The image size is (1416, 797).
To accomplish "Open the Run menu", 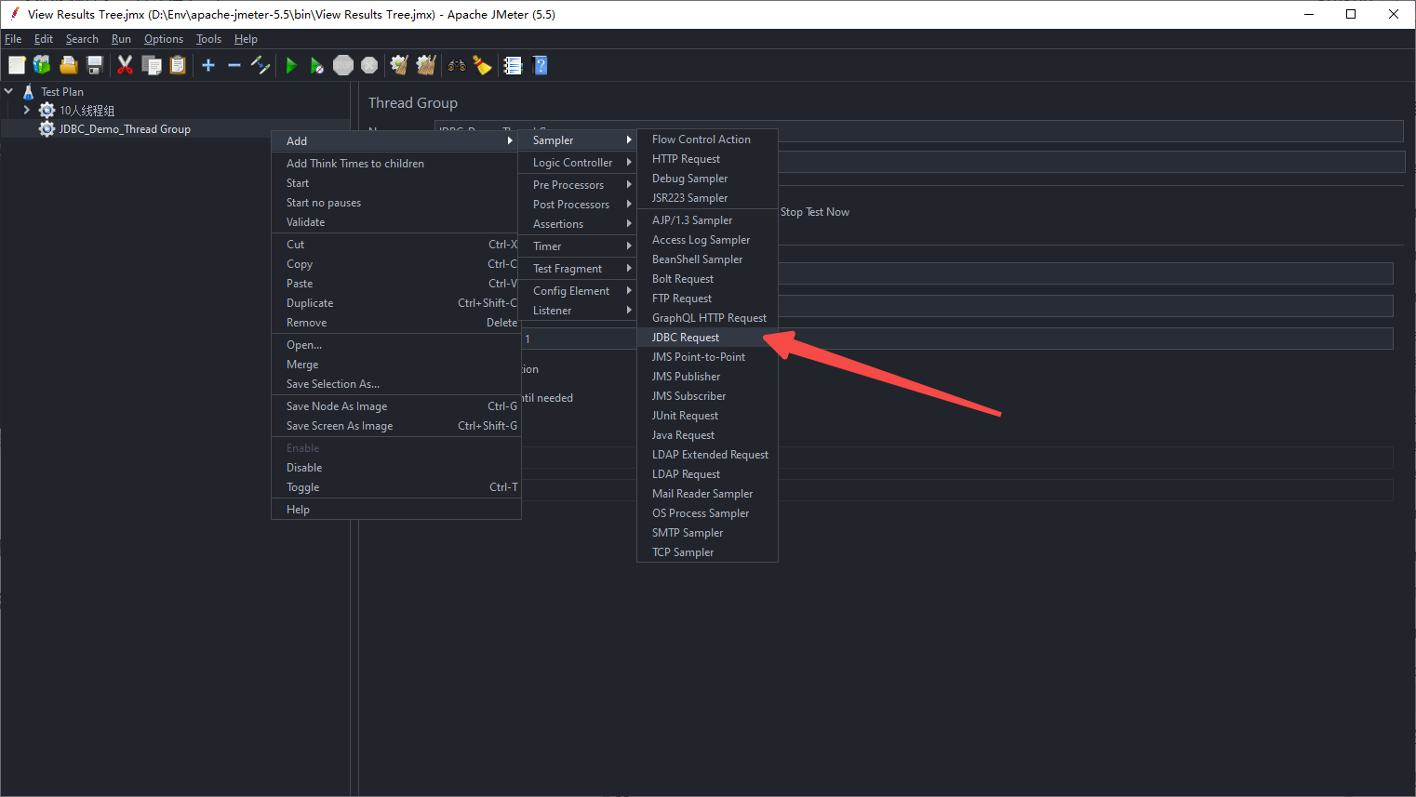I will (x=121, y=39).
